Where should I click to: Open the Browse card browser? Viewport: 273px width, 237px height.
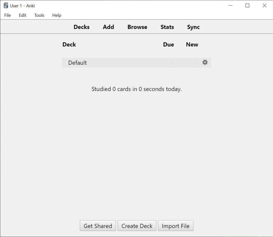137,27
